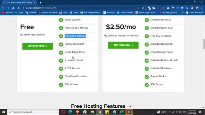The height and width of the screenshot is (115, 205).
Task: Open SEO Blog by Marie bookmark
Action: pos(168,12)
